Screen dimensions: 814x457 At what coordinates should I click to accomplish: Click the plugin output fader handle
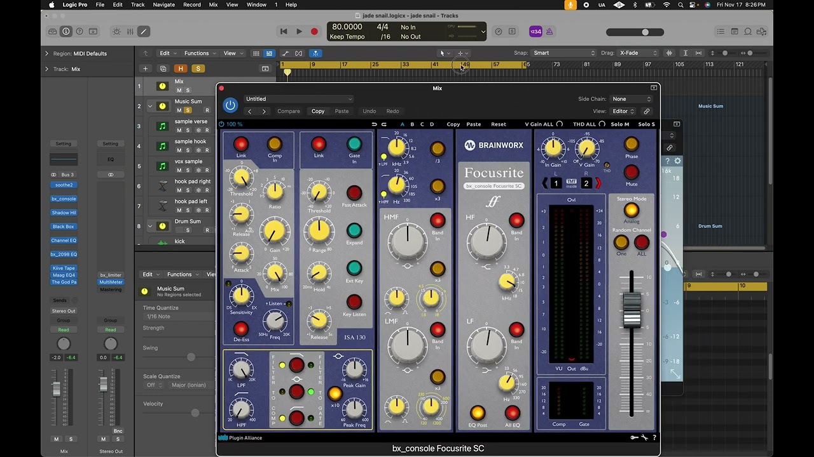(631, 311)
